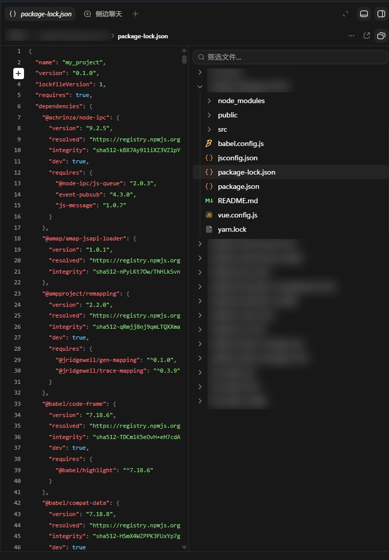Click "@jridgewell/gen-mapping" on line 29
The height and width of the screenshot is (560, 389).
98,360
